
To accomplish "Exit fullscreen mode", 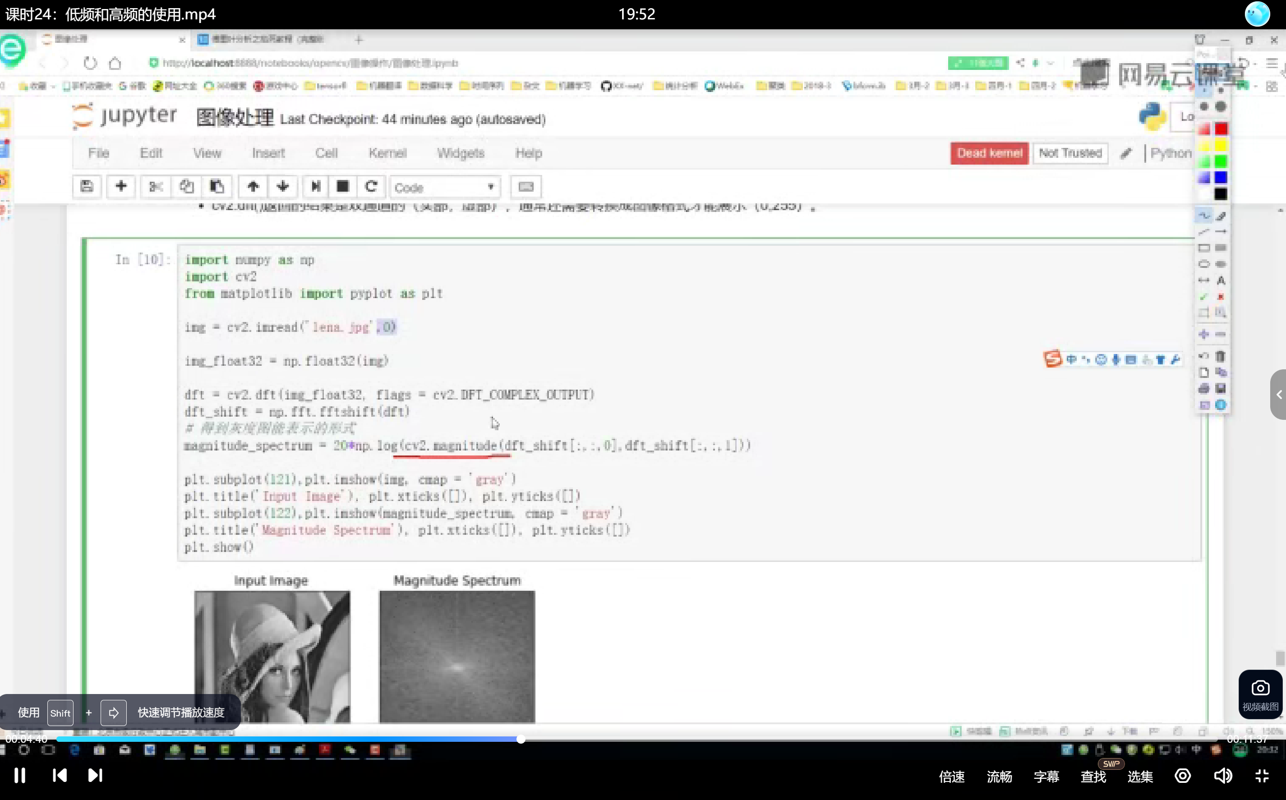I will [x=1262, y=776].
